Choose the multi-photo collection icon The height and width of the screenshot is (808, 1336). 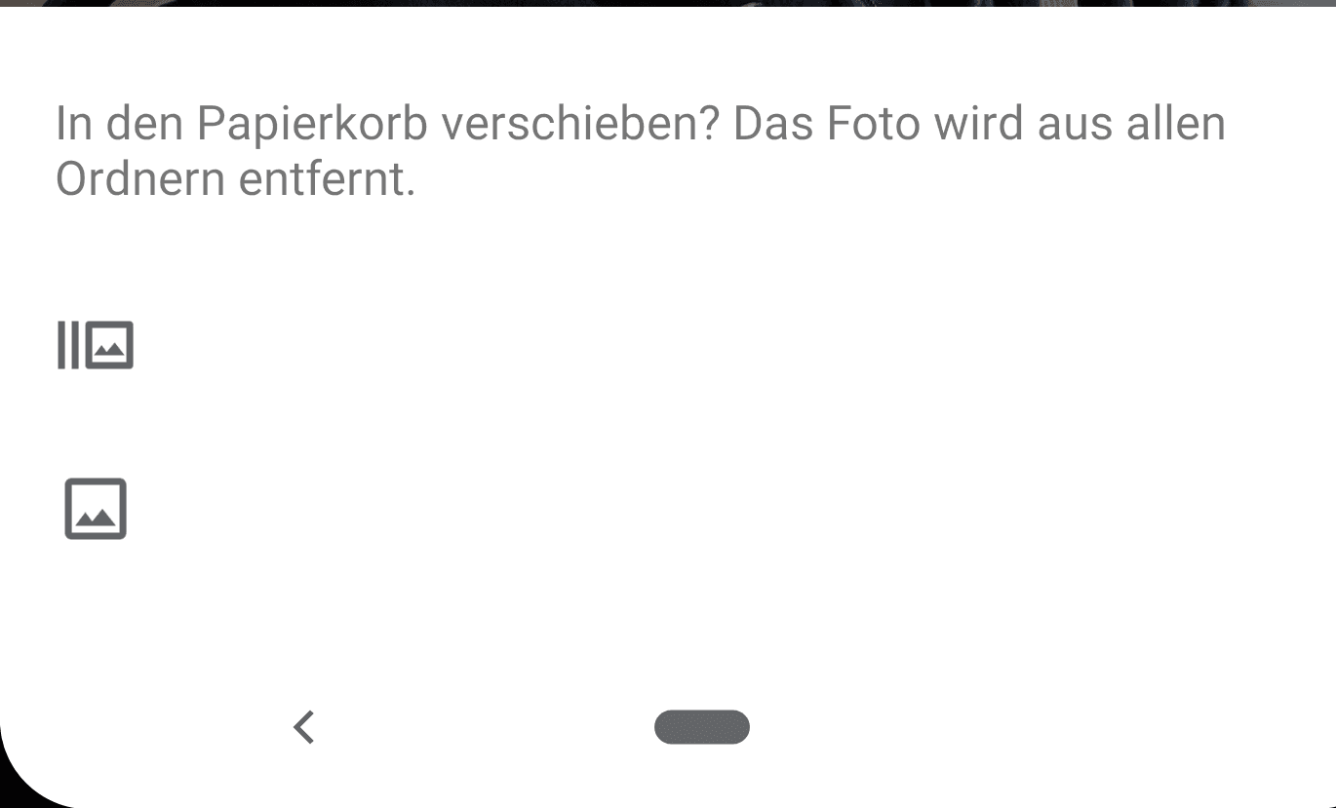[x=95, y=345]
